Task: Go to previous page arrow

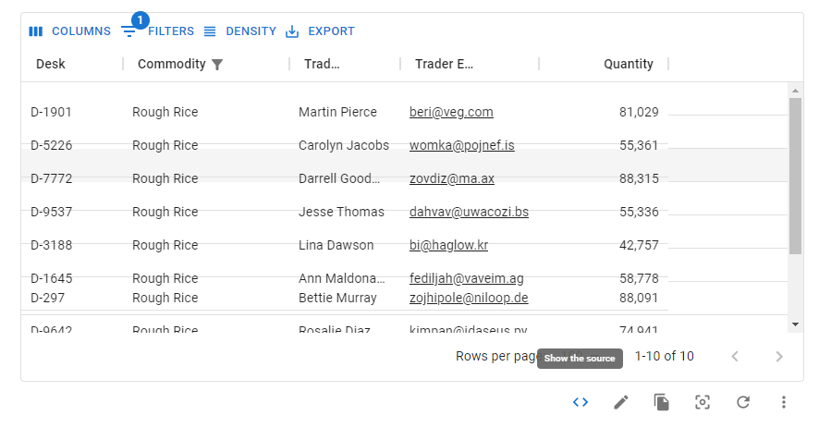Action: (735, 357)
